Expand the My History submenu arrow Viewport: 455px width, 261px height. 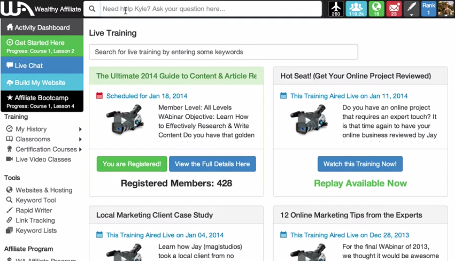pos(80,129)
